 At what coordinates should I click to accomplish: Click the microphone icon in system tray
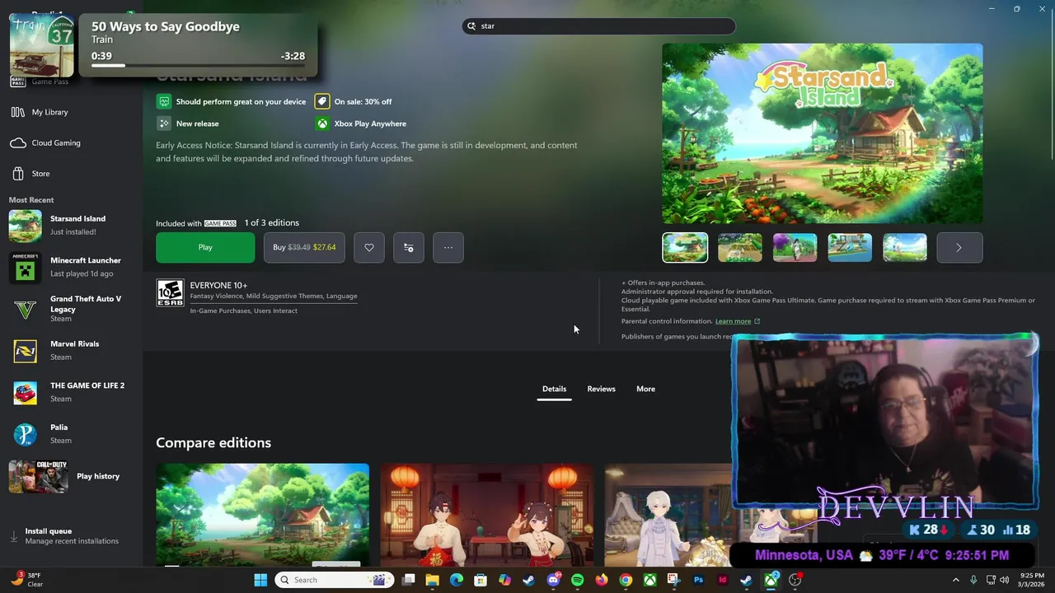coord(973,580)
